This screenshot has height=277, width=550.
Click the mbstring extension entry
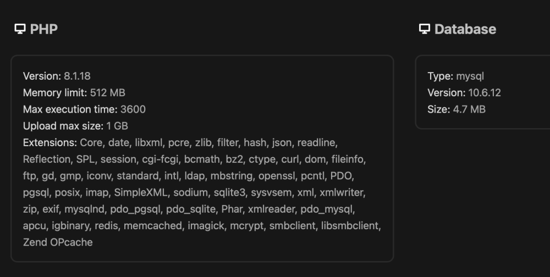coord(232,176)
